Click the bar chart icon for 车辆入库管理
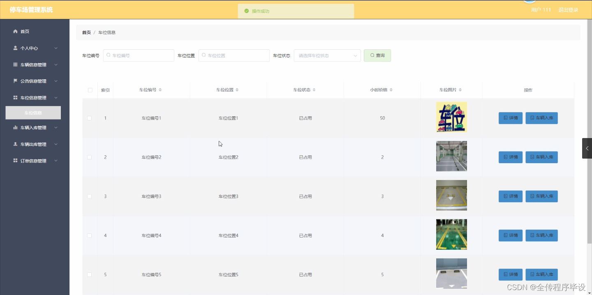 [x=16, y=128]
